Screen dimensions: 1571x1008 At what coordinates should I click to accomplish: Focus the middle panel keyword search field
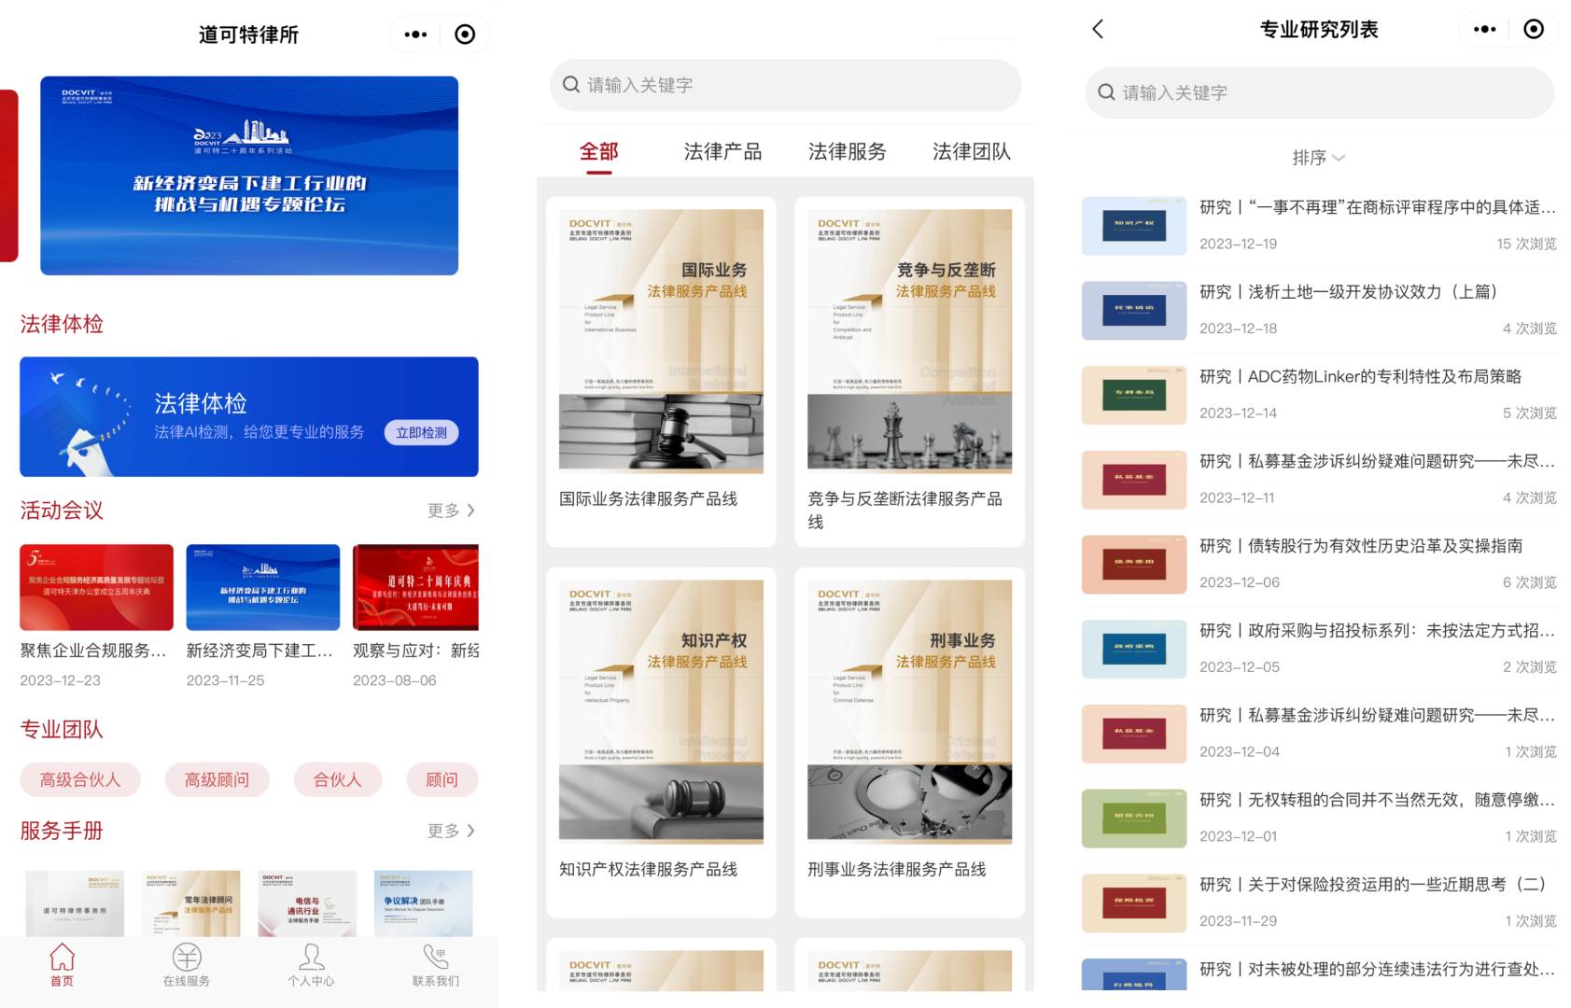pyautogui.click(x=785, y=85)
